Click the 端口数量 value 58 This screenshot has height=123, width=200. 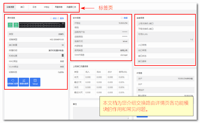pos(63,45)
